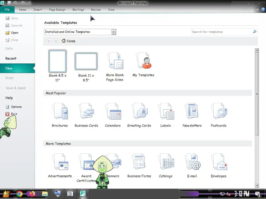Click Open in the backstage menu

[12, 33]
